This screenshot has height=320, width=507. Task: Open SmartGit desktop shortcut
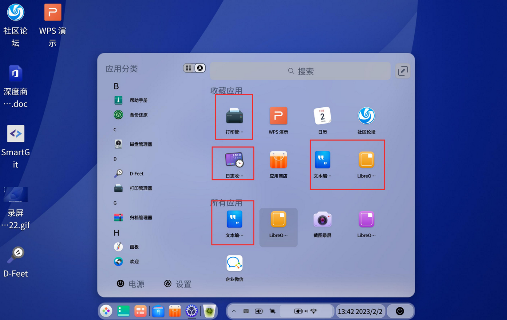(x=16, y=147)
